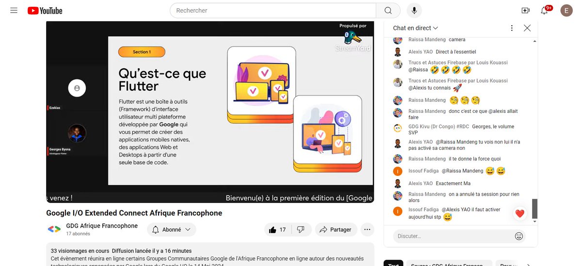Click Alexis YAO in 'Direct à l'essentiel' message
The height and width of the screenshot is (266, 582).
tap(420, 52)
